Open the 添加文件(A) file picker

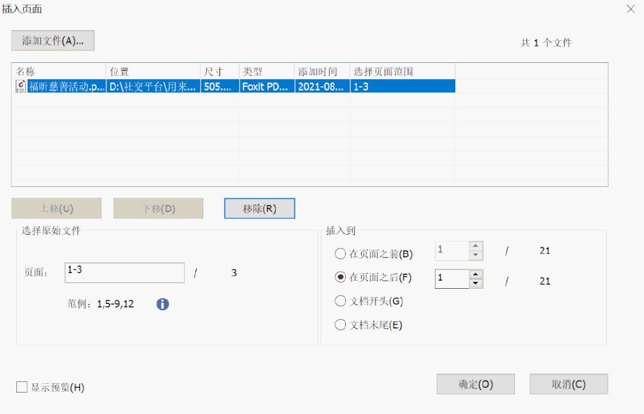(53, 40)
